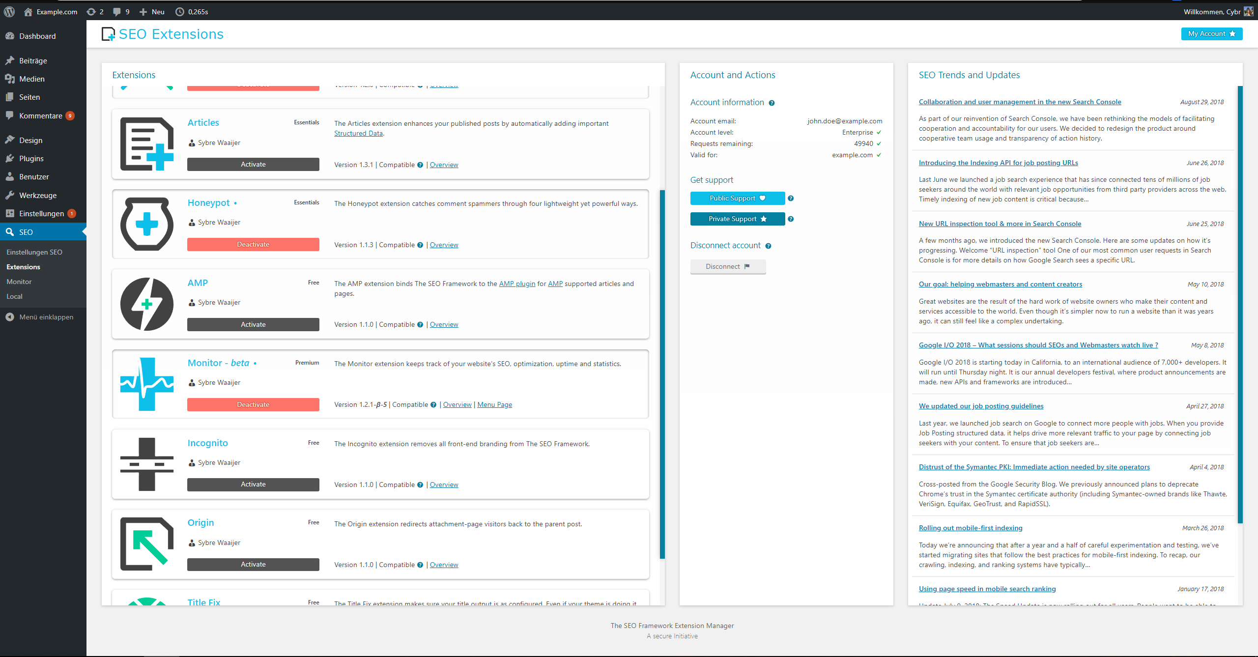Click the Disconnect button

click(728, 266)
